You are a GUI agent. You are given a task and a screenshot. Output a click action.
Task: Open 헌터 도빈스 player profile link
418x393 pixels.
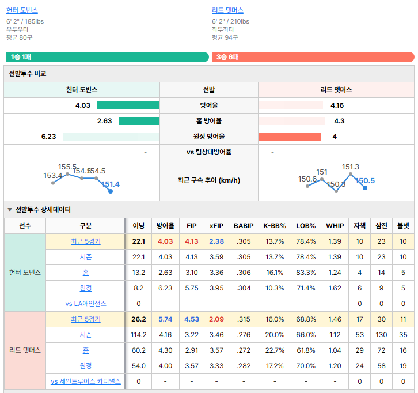[x=22, y=10]
